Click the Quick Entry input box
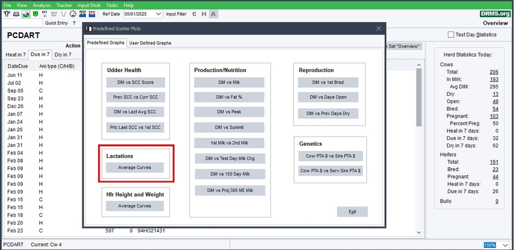 [22, 23]
